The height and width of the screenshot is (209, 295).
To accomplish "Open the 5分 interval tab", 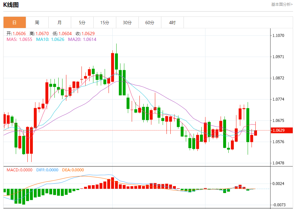I will 82,23.
